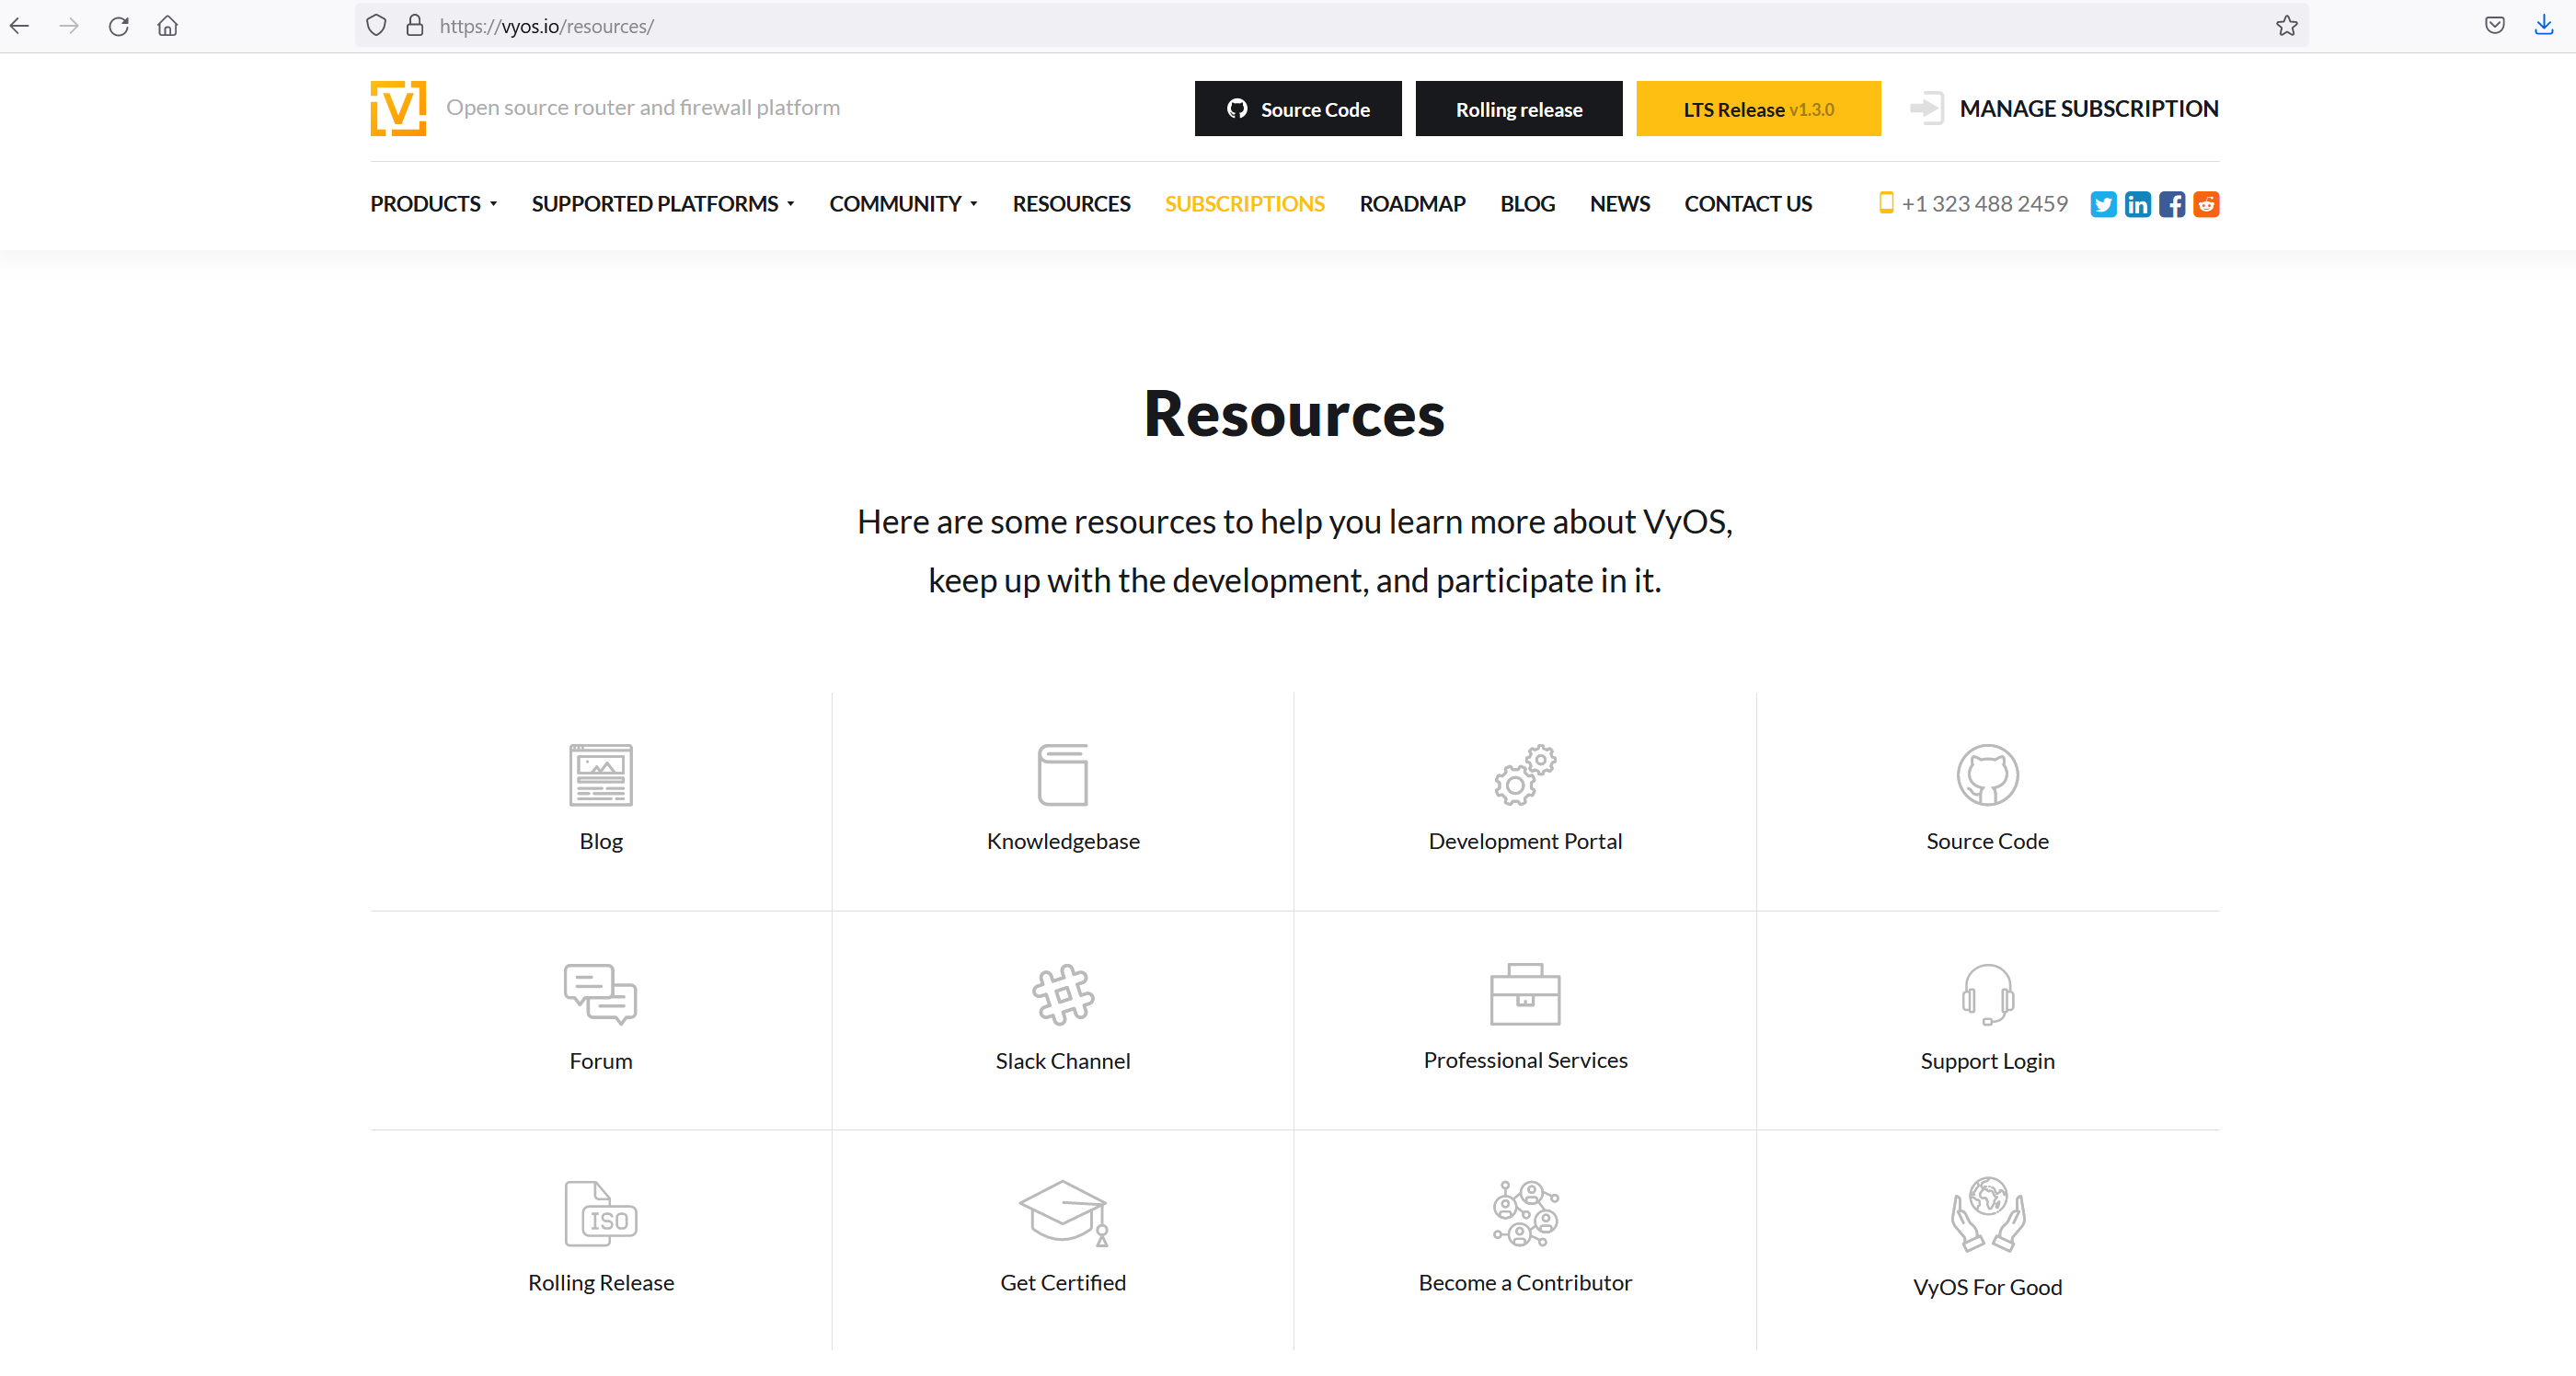The height and width of the screenshot is (1376, 2576).
Task: Click the Development Portal text link
Action: 1525,841
